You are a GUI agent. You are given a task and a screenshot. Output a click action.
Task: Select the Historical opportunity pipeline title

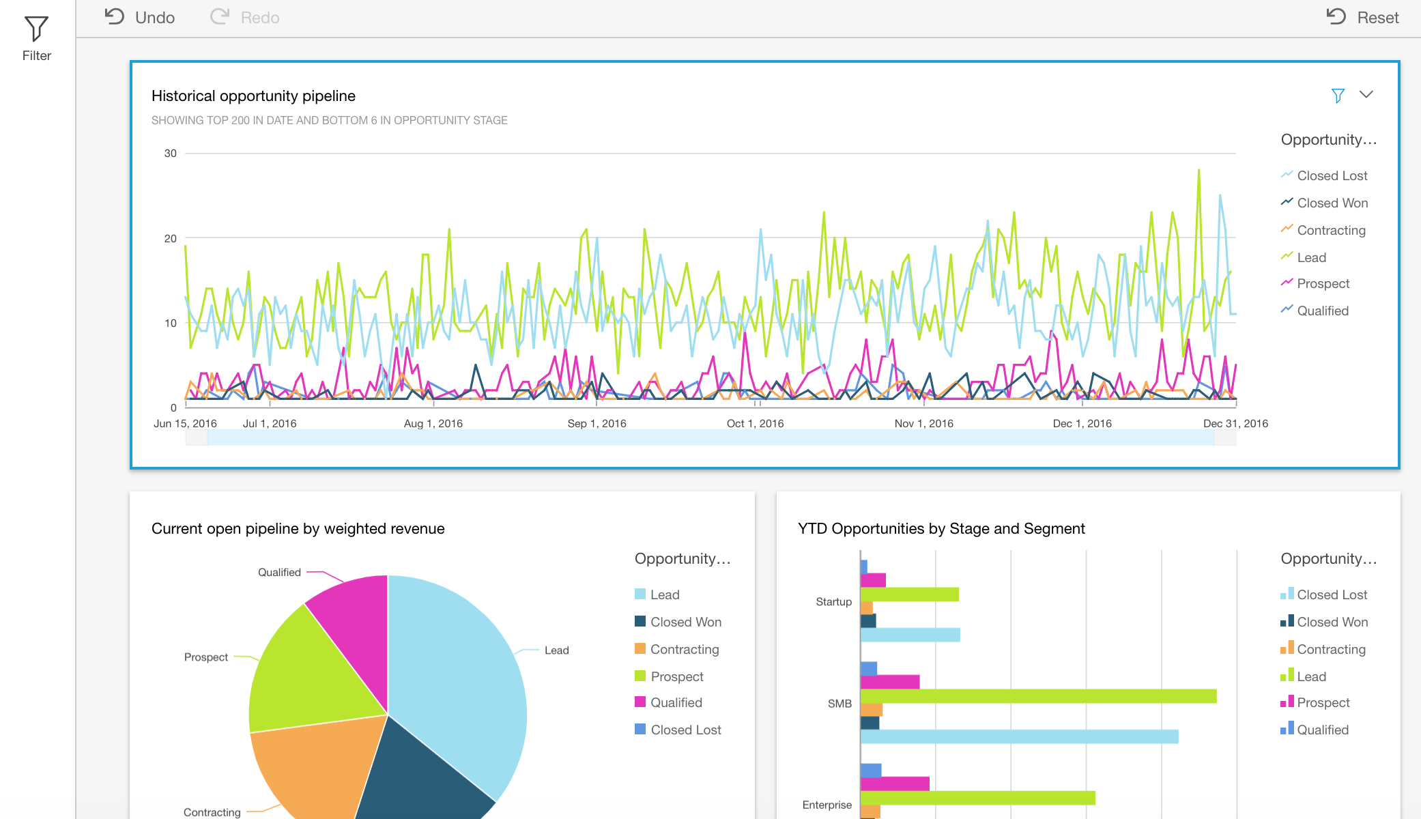pyautogui.click(x=254, y=96)
